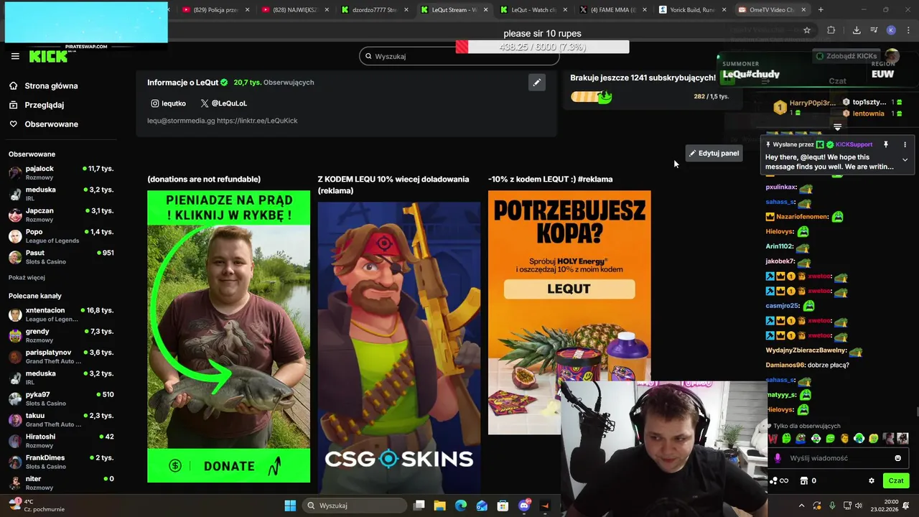919x517 pixels.
Task: Click the emoji picker in chat input
Action: tap(897, 458)
